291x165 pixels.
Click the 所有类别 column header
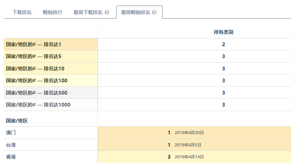click(x=223, y=32)
